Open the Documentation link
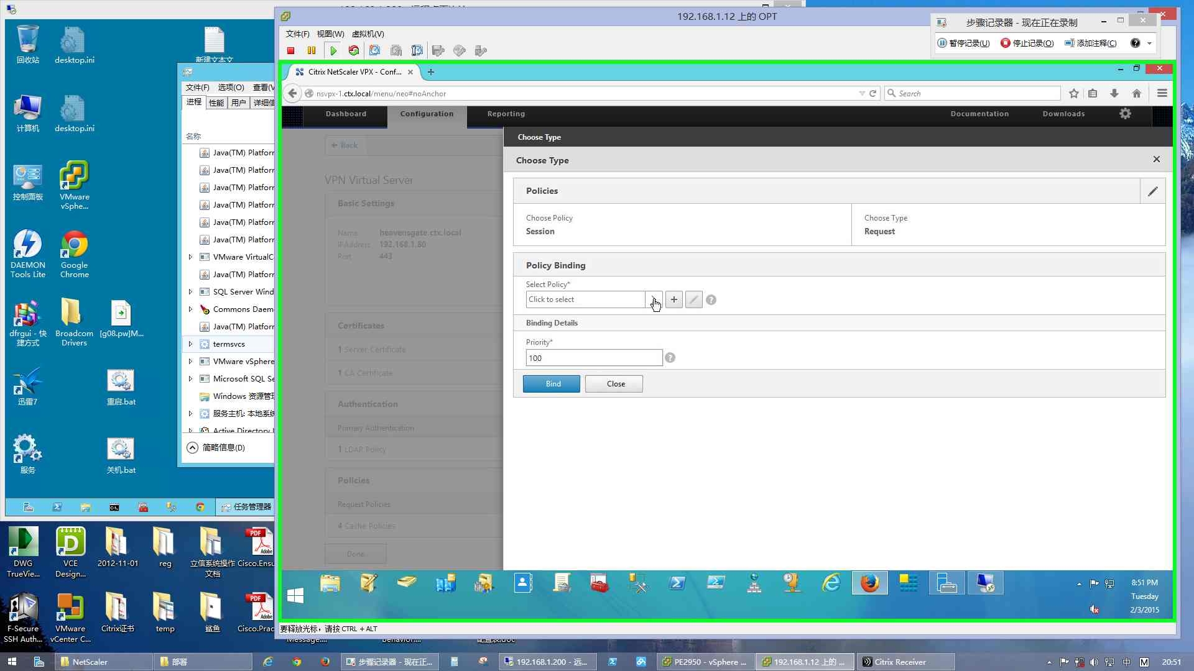Screen dimensions: 1194x671 click(x=979, y=114)
